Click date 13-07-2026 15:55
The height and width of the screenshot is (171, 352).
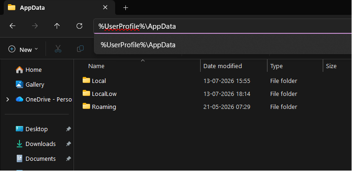(x=227, y=81)
